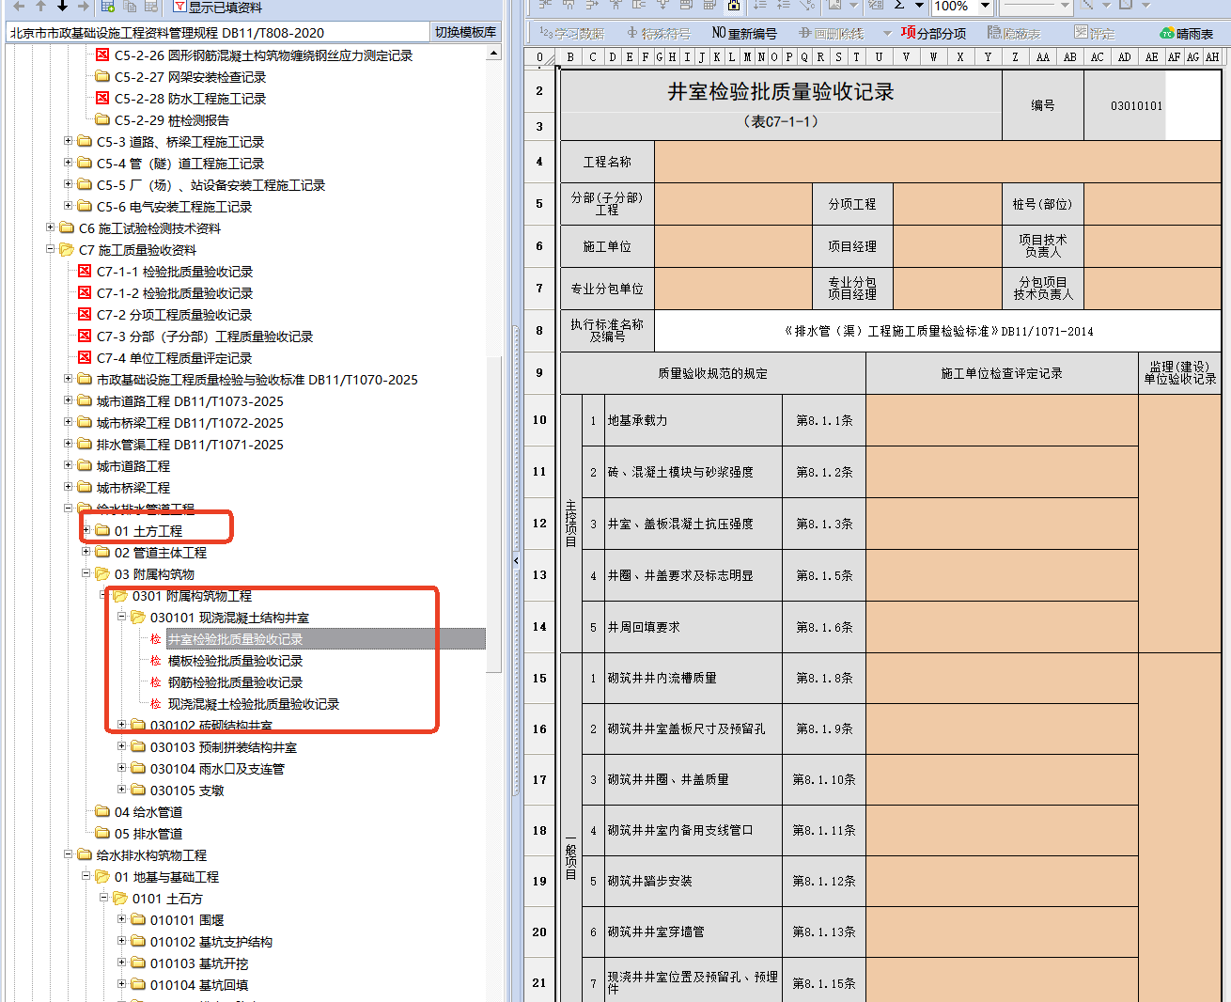Click the 工程名称 input cell

point(937,162)
